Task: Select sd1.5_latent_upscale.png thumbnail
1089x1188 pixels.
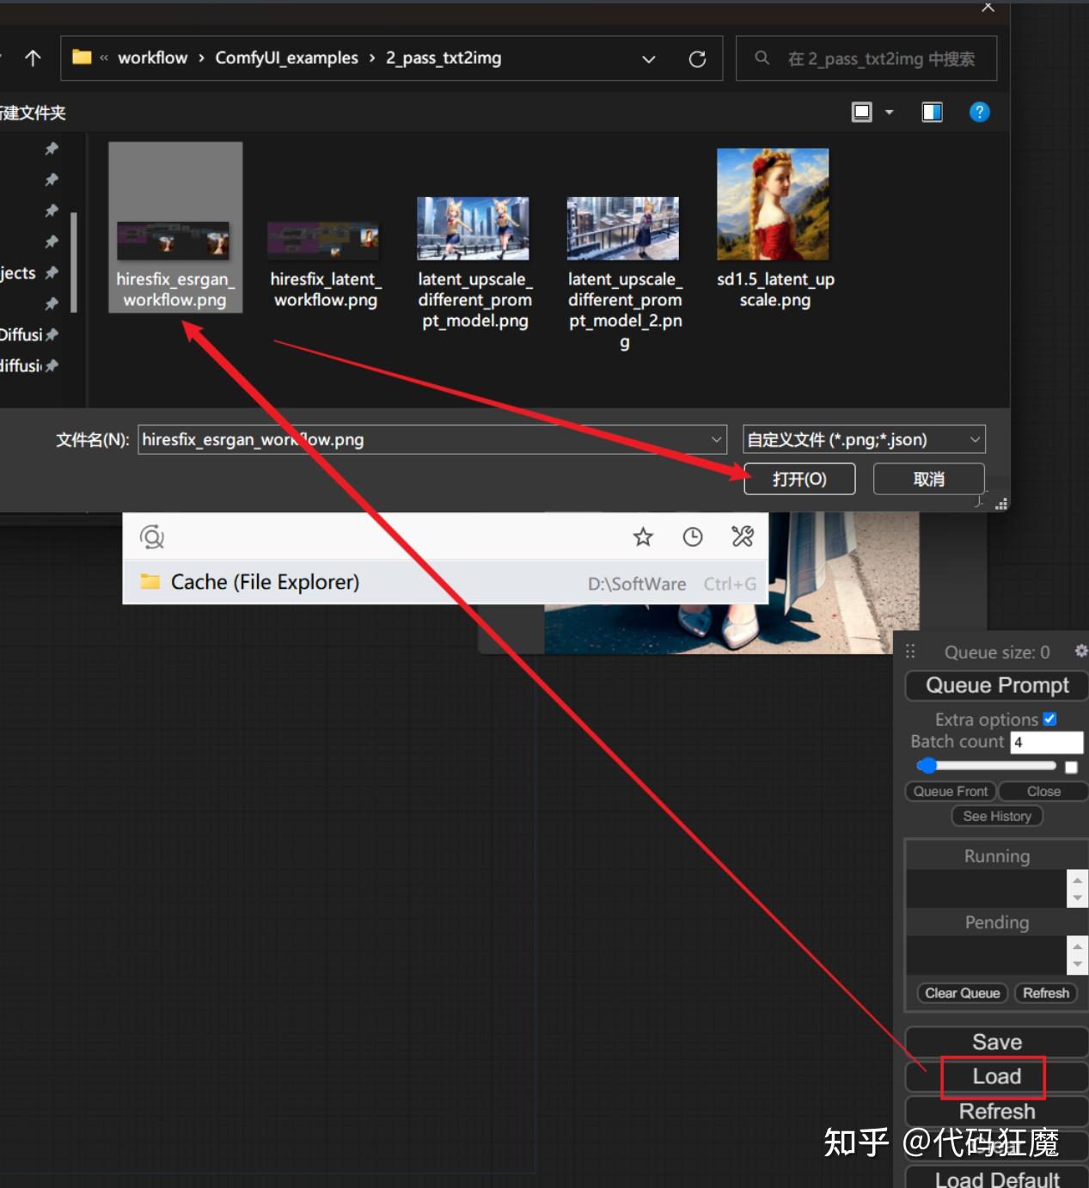Action: point(774,229)
